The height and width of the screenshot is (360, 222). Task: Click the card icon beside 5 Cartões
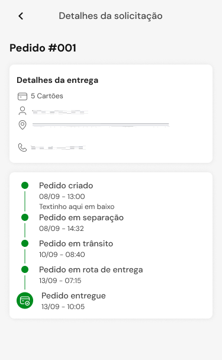click(22, 96)
